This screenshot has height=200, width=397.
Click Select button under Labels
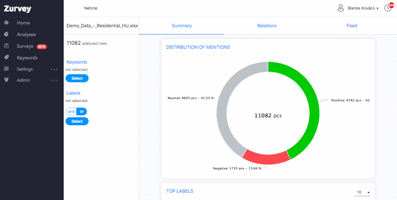coord(77,121)
